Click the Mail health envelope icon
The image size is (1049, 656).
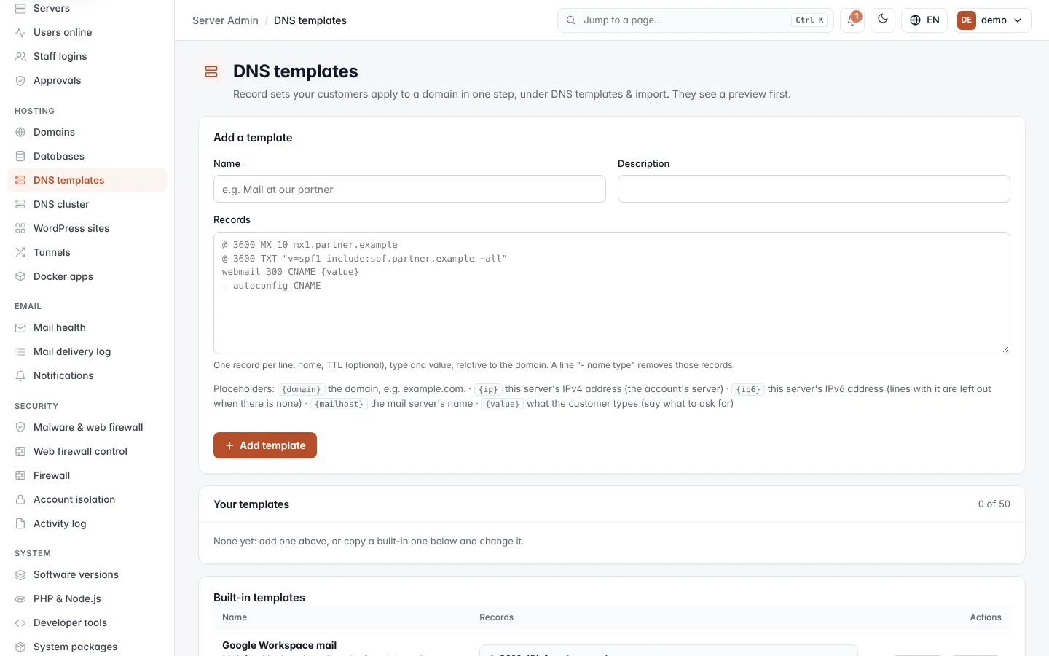click(x=20, y=328)
